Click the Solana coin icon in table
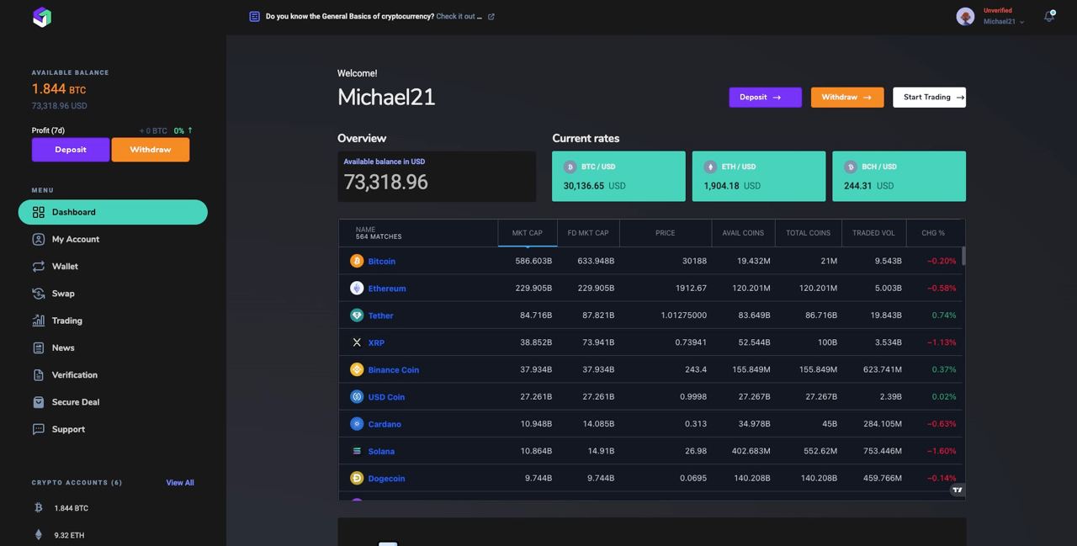The width and height of the screenshot is (1077, 546). pyautogui.click(x=357, y=451)
